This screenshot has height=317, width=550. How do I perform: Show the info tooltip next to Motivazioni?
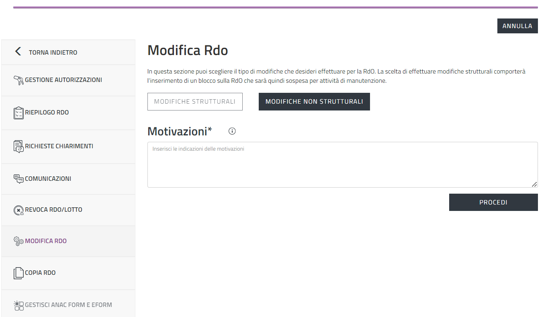(232, 131)
